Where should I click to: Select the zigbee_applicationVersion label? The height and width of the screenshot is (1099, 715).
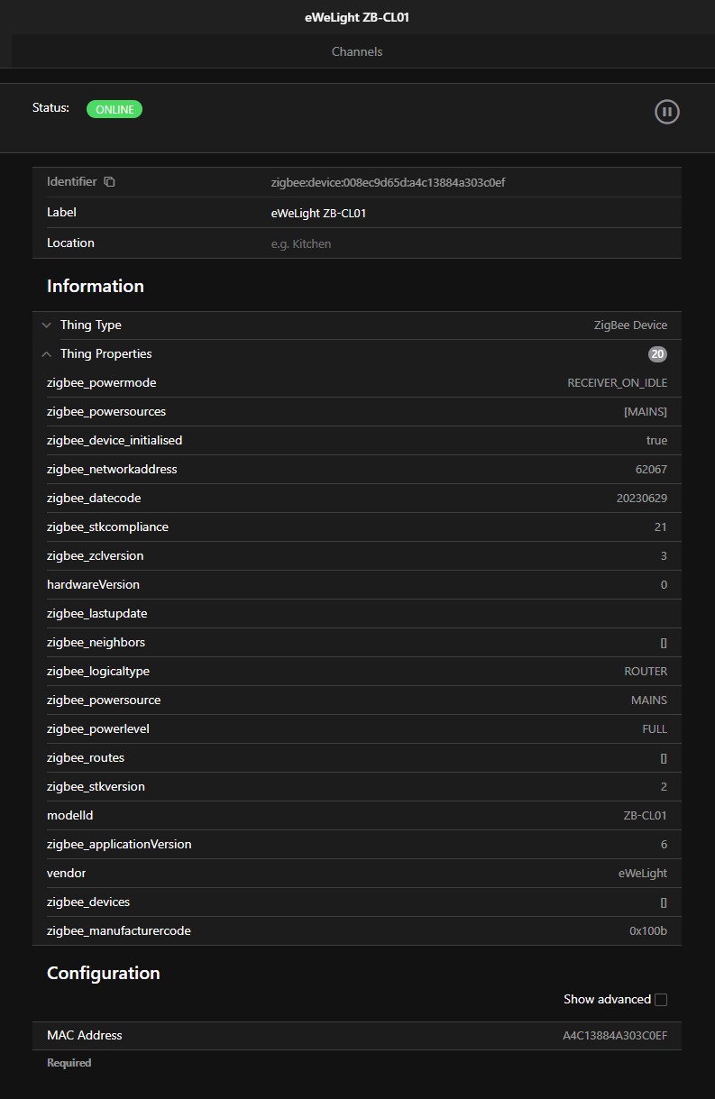point(119,845)
